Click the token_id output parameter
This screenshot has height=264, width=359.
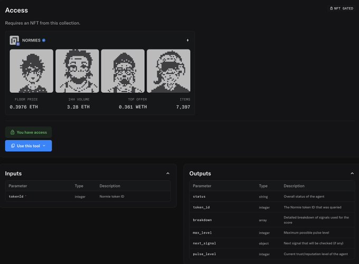pyautogui.click(x=201, y=207)
